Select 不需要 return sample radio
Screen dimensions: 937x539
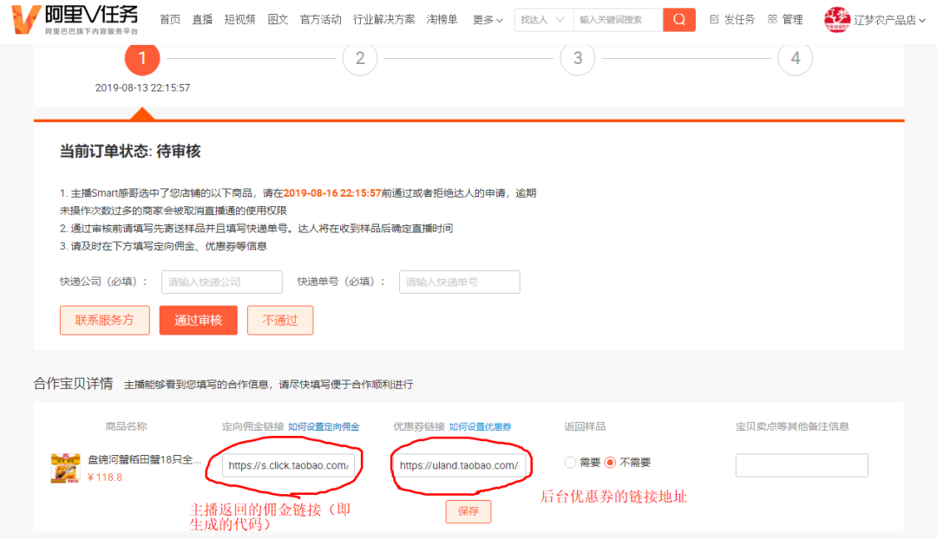pos(610,463)
